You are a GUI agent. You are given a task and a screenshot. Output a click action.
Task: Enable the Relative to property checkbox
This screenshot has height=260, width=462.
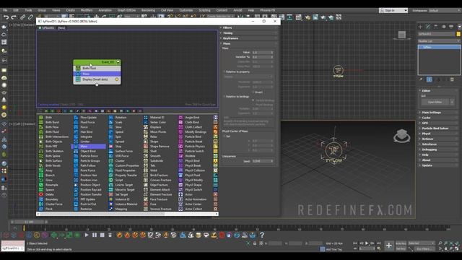(224, 71)
